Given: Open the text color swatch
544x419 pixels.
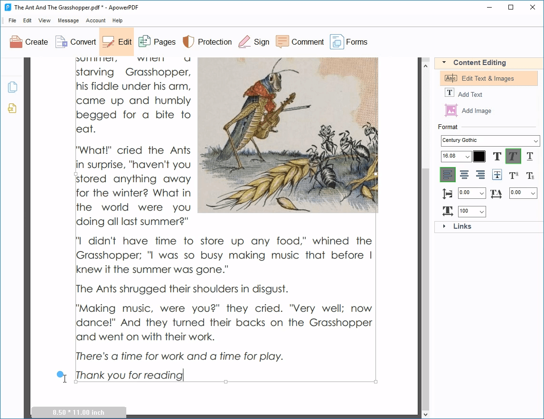Looking at the screenshot, I should pos(479,156).
